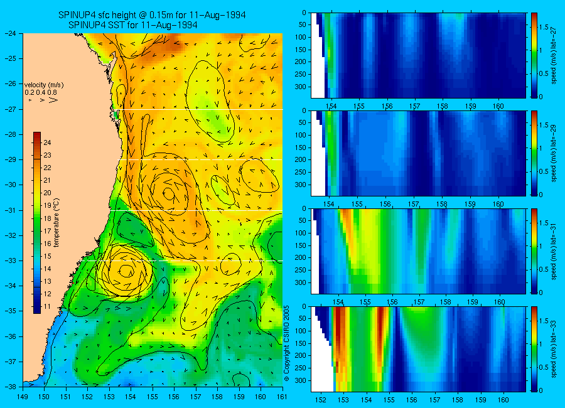Click the '100' depth tick on the lat=-29 section

coord(301,135)
